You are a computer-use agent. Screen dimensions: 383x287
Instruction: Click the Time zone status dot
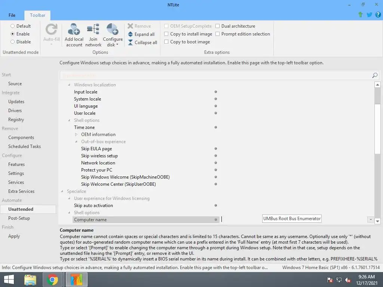(216, 127)
